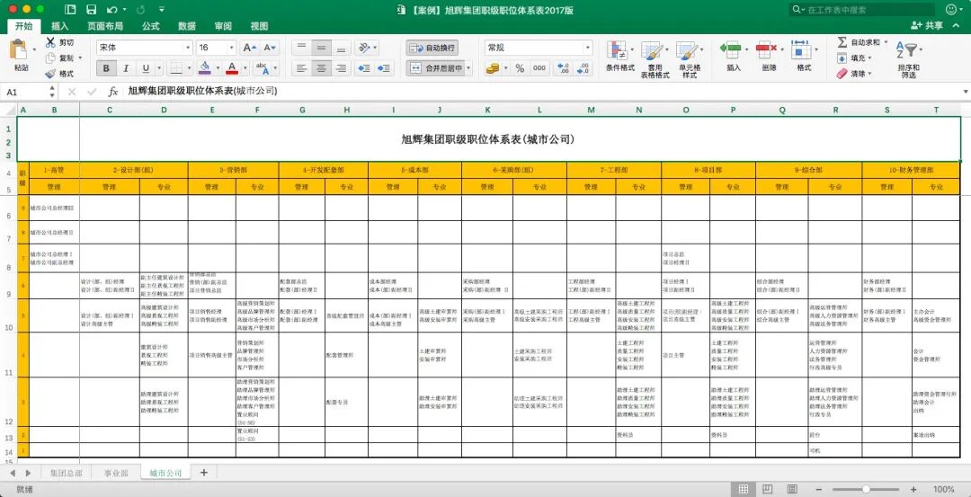Image resolution: width=971 pixels, height=497 pixels.
Task: Click the Format cells (格式) icon
Action: coord(802,49)
